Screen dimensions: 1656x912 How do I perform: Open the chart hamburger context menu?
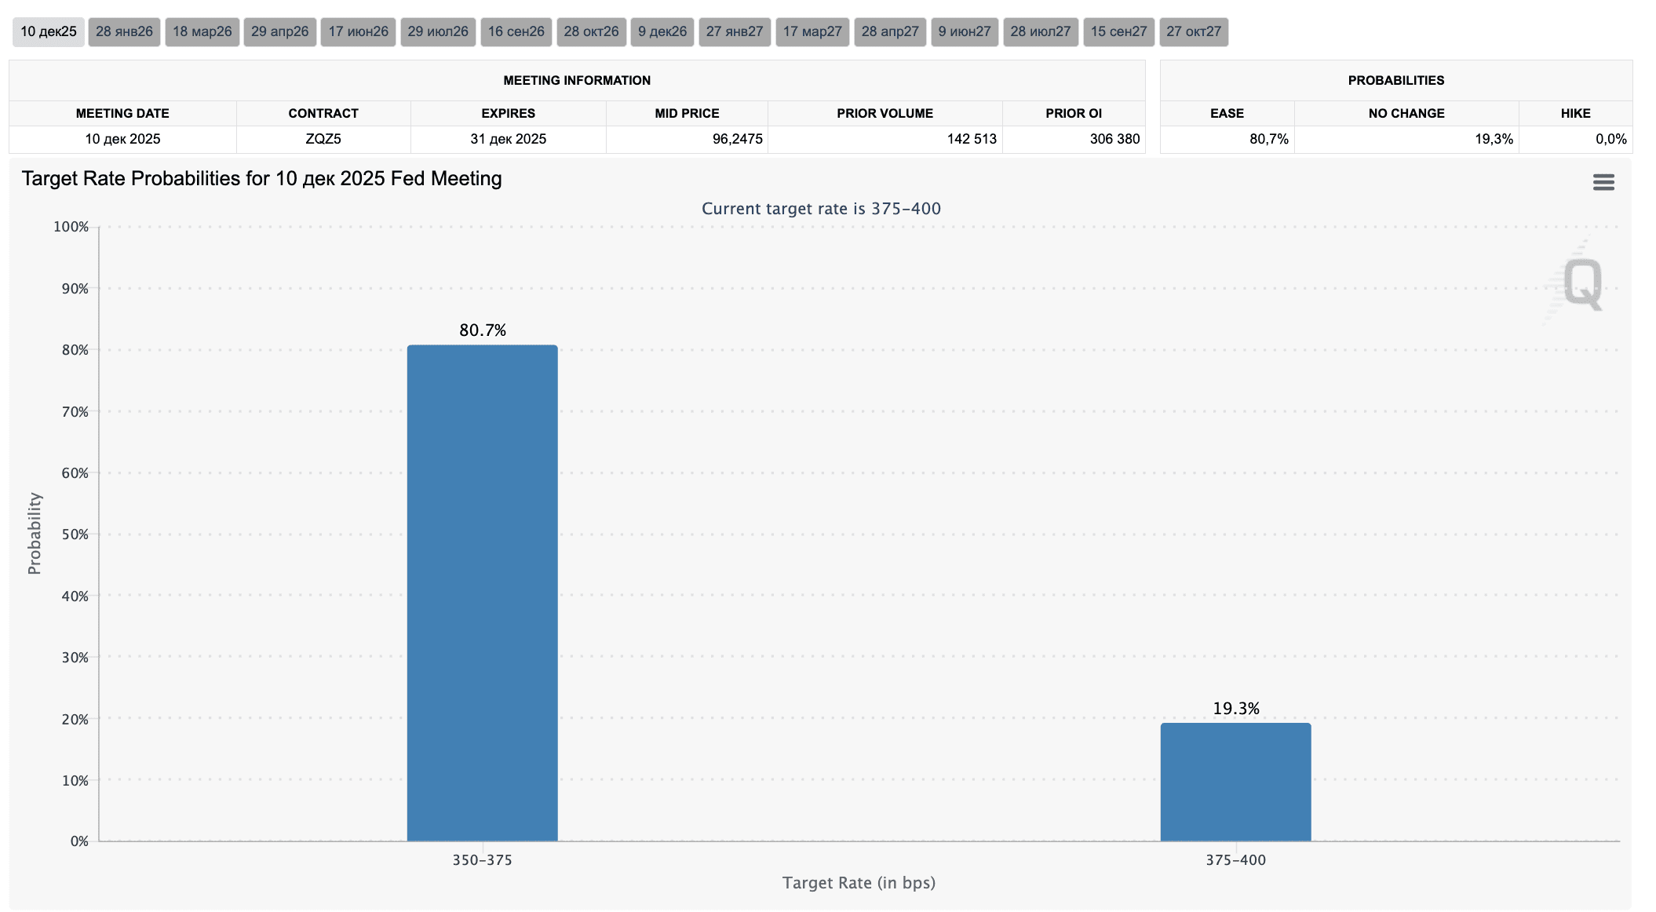tap(1603, 182)
